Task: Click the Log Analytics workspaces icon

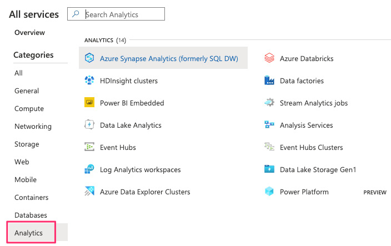Action: point(89,169)
